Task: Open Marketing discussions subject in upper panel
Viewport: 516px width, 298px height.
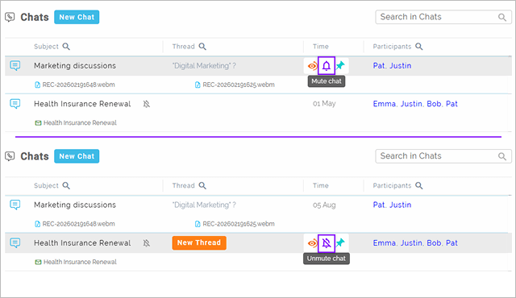Action: (x=75, y=66)
